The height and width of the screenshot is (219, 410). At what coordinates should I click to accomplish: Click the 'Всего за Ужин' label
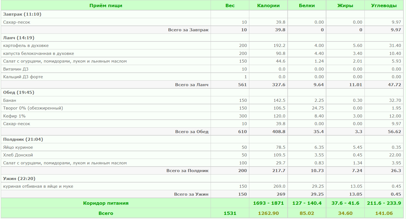coord(191,194)
